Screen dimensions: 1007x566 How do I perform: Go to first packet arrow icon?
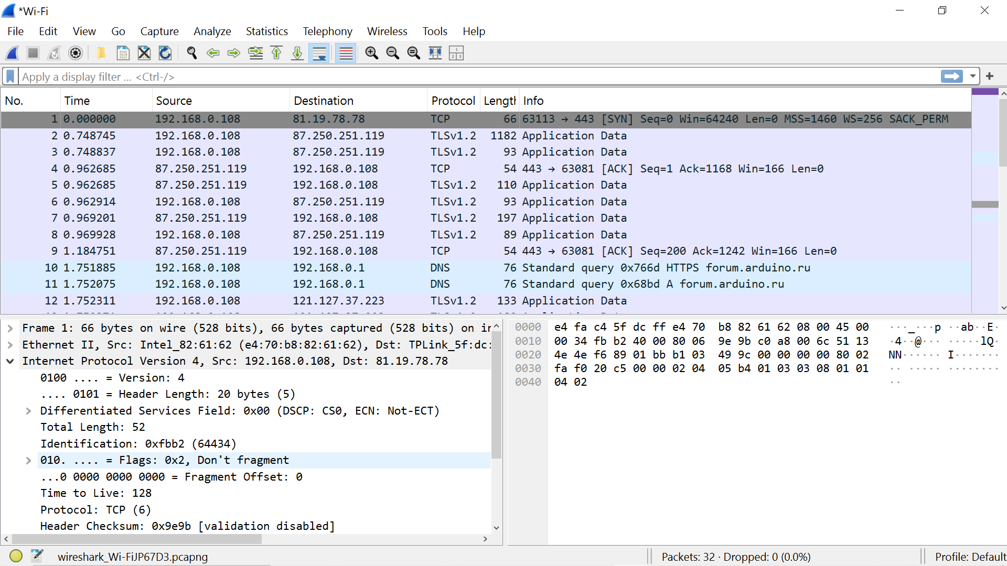[x=276, y=53]
